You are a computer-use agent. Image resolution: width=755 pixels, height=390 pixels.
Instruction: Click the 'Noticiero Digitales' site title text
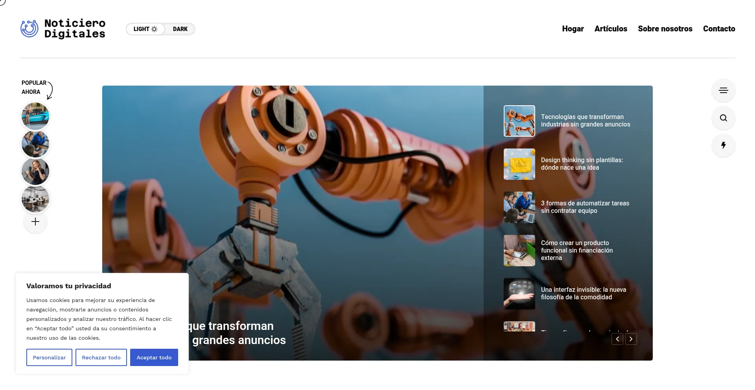tap(75, 29)
